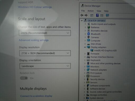Click the Device Manager title bar icon

point(82,6)
